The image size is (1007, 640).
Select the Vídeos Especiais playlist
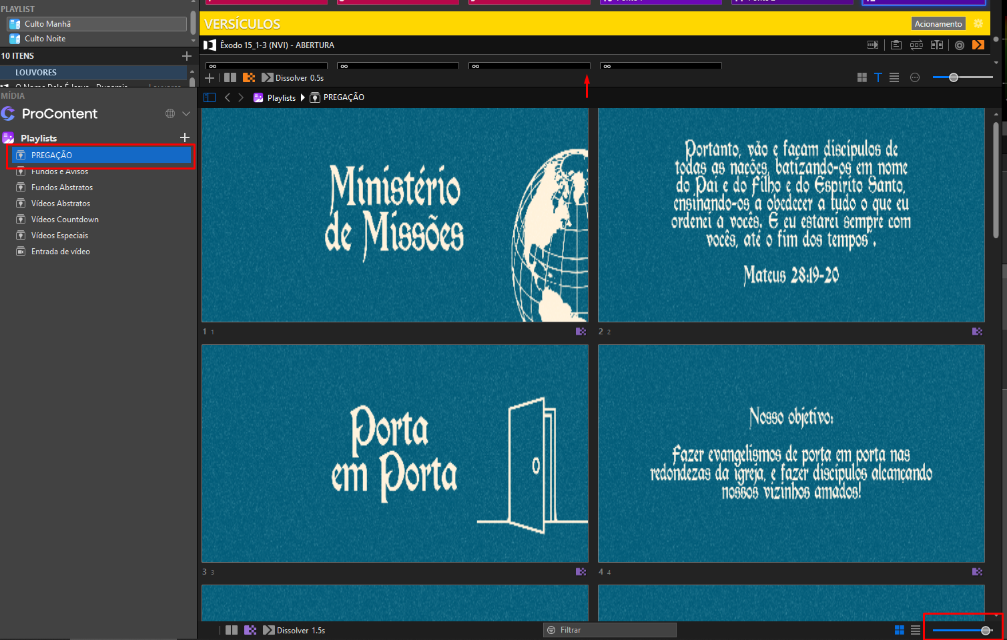tap(59, 236)
